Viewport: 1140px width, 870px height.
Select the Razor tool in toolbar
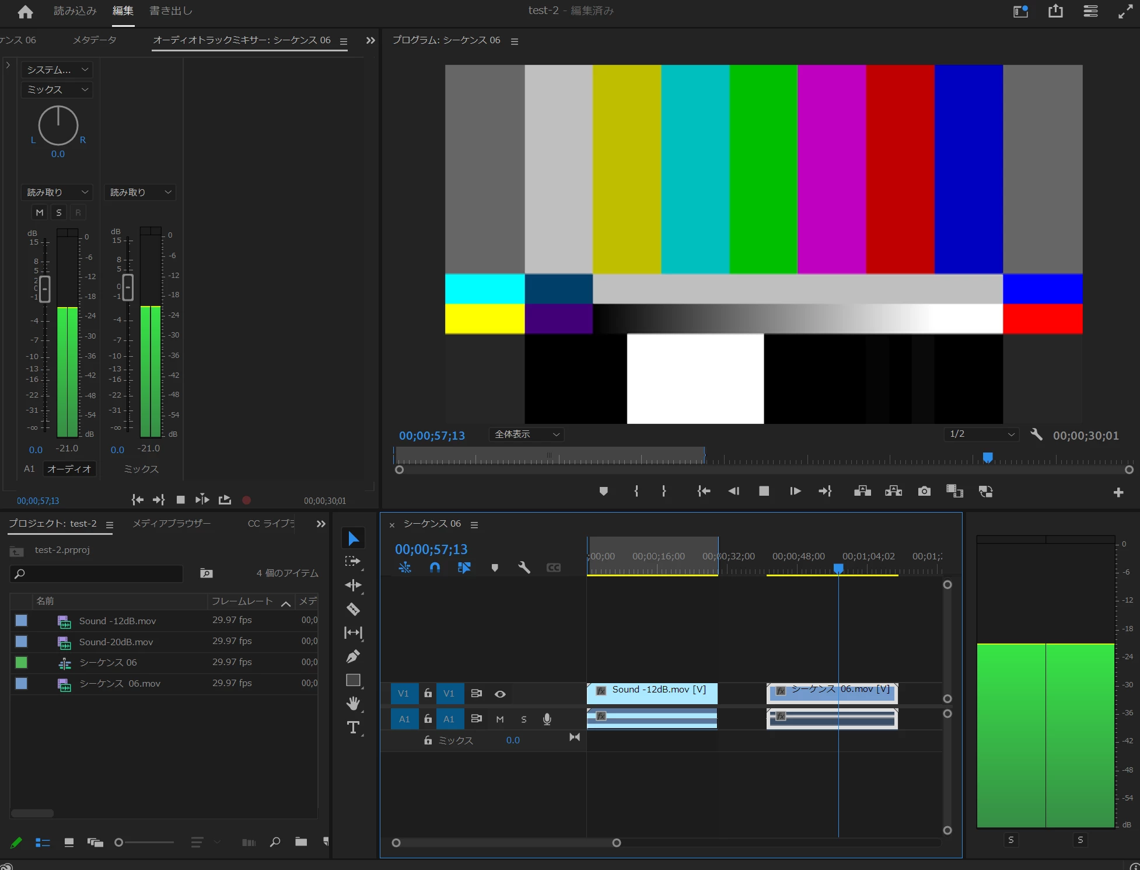coord(353,609)
